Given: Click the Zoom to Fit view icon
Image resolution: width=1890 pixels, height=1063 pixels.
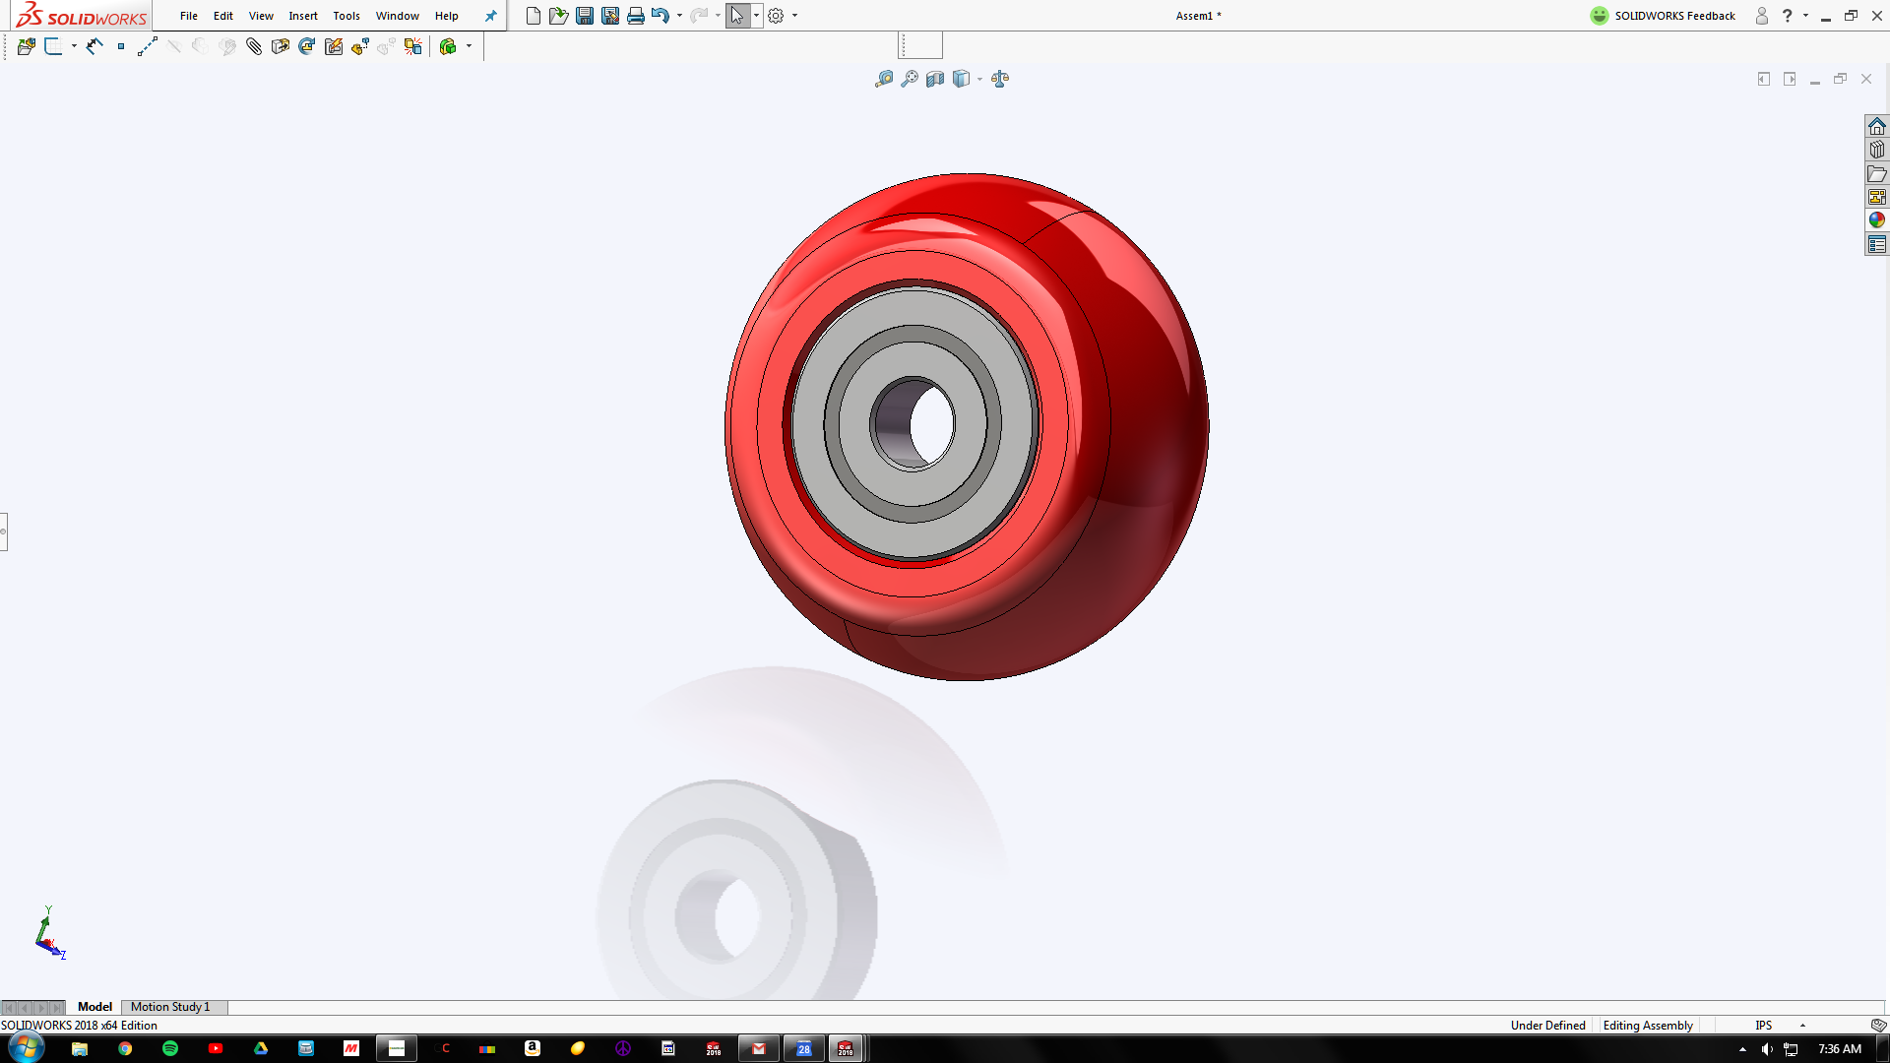Looking at the screenshot, I should point(884,79).
